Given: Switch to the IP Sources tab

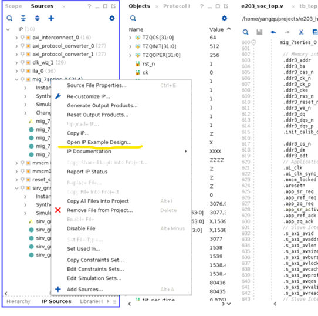Looking at the screenshot, I should [x=56, y=301].
